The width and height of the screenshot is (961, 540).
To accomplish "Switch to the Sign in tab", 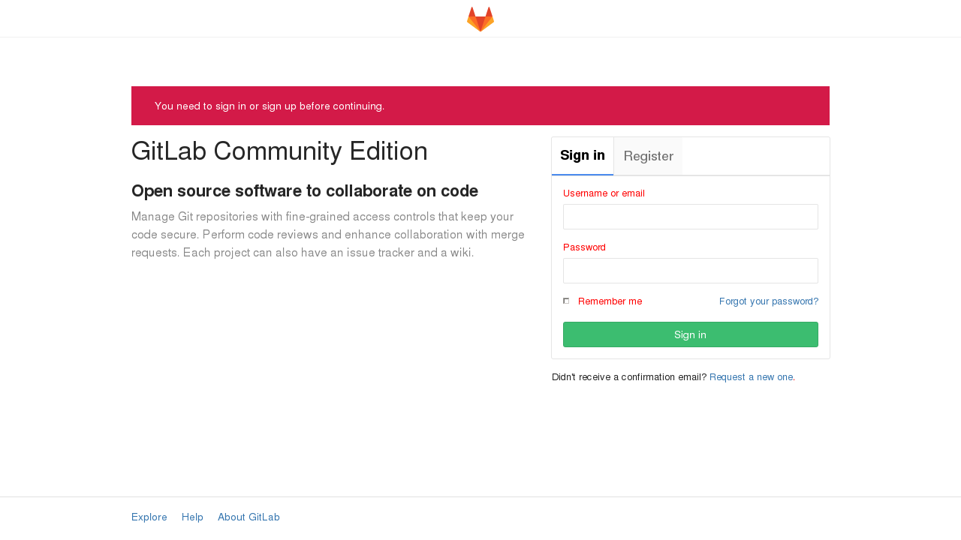I will (x=583, y=156).
